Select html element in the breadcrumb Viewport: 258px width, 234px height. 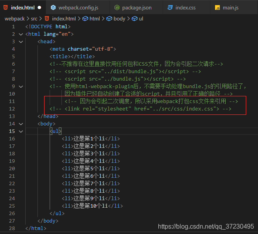(x=95, y=19)
